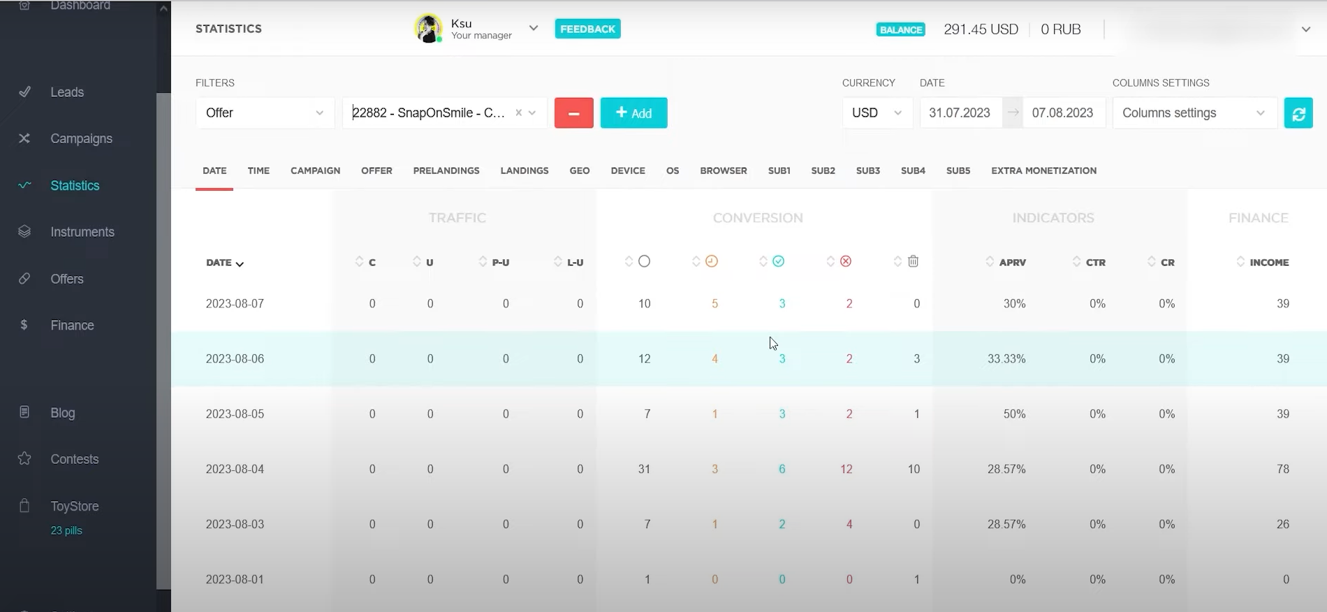This screenshot has height=612, width=1327.
Task: Click the Campaigns crossed-arrows sidebar icon
Action: (24, 138)
